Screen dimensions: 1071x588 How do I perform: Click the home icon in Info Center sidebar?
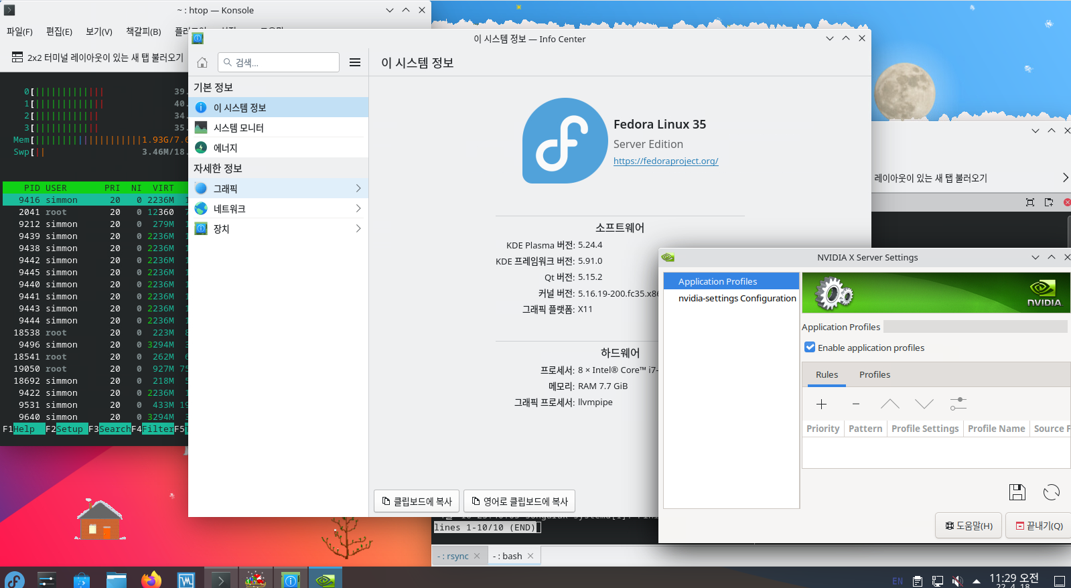(x=202, y=62)
